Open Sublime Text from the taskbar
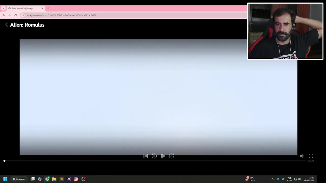326x183 pixels. coord(61,179)
